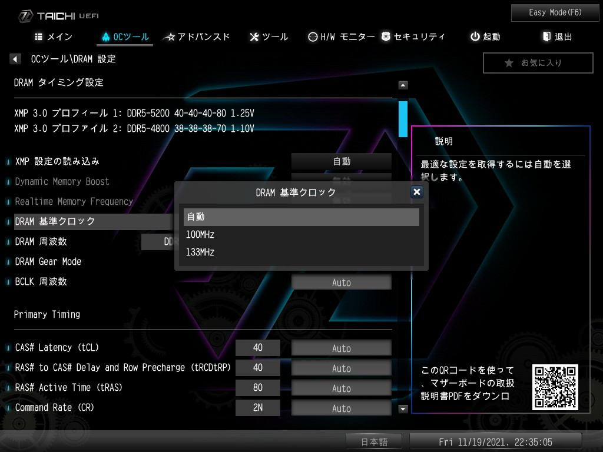The height and width of the screenshot is (452, 603).
Task: Click the TAICHI UEFI logo icon
Action: 26,16
